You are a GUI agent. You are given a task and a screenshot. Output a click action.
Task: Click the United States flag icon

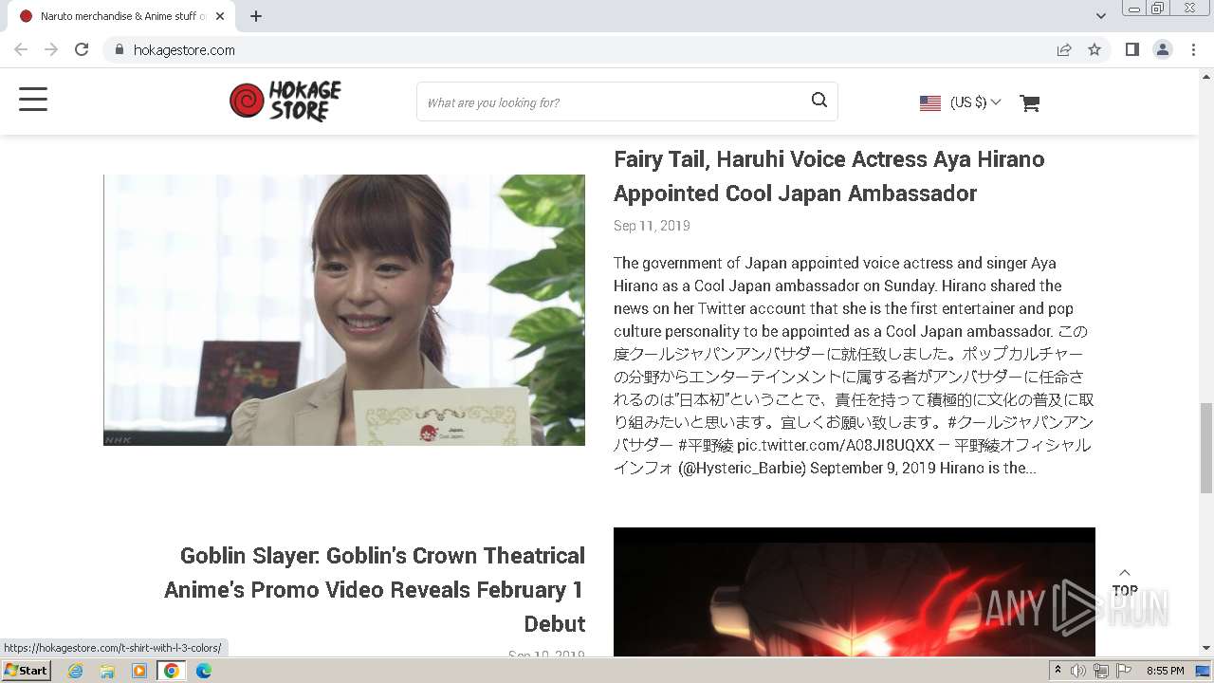coord(930,102)
